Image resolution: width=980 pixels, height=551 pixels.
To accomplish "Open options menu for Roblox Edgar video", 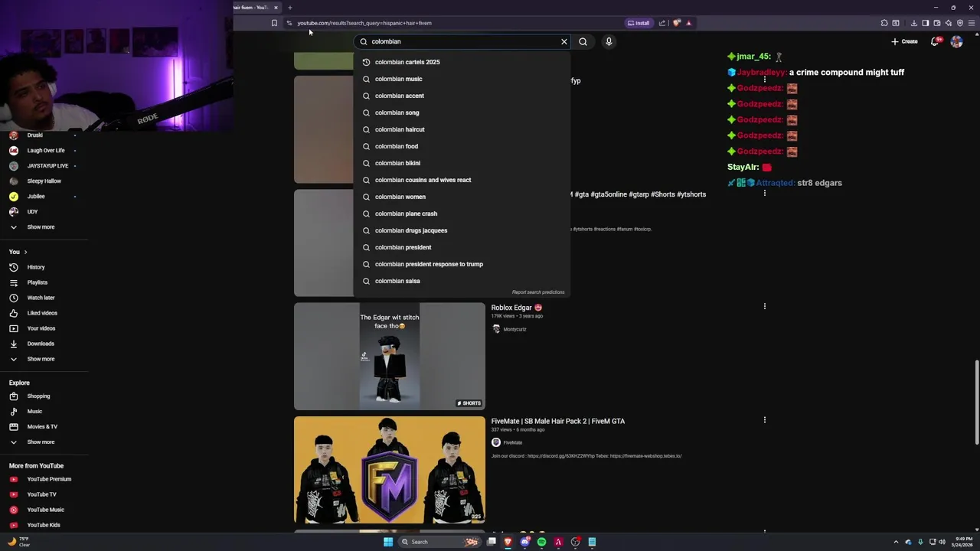I will point(764,307).
